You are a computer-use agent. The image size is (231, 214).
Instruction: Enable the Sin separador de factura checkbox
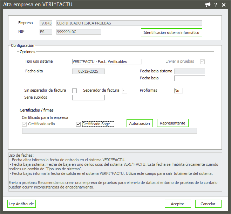pyautogui.click(x=74, y=91)
